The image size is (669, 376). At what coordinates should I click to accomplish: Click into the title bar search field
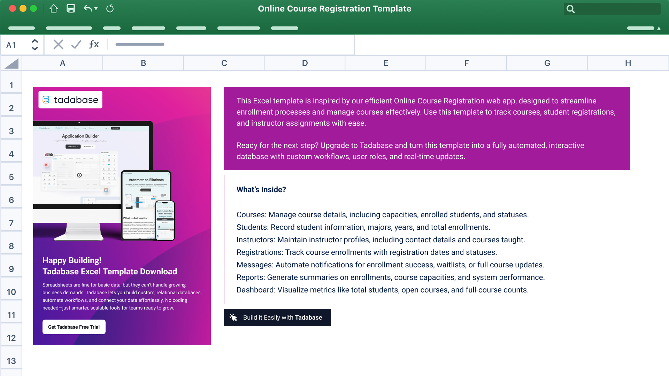tap(612, 9)
